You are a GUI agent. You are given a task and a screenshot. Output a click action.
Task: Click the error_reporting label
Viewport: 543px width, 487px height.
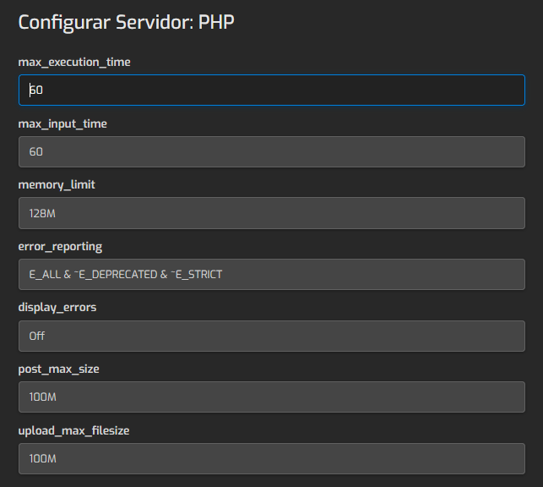pyautogui.click(x=60, y=246)
